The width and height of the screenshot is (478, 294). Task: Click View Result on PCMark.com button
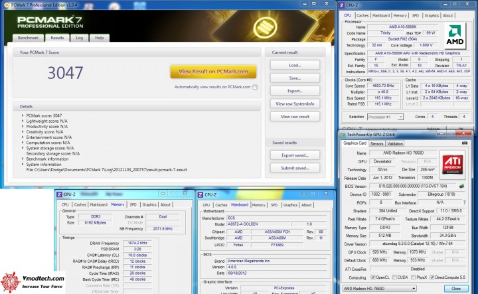click(213, 72)
